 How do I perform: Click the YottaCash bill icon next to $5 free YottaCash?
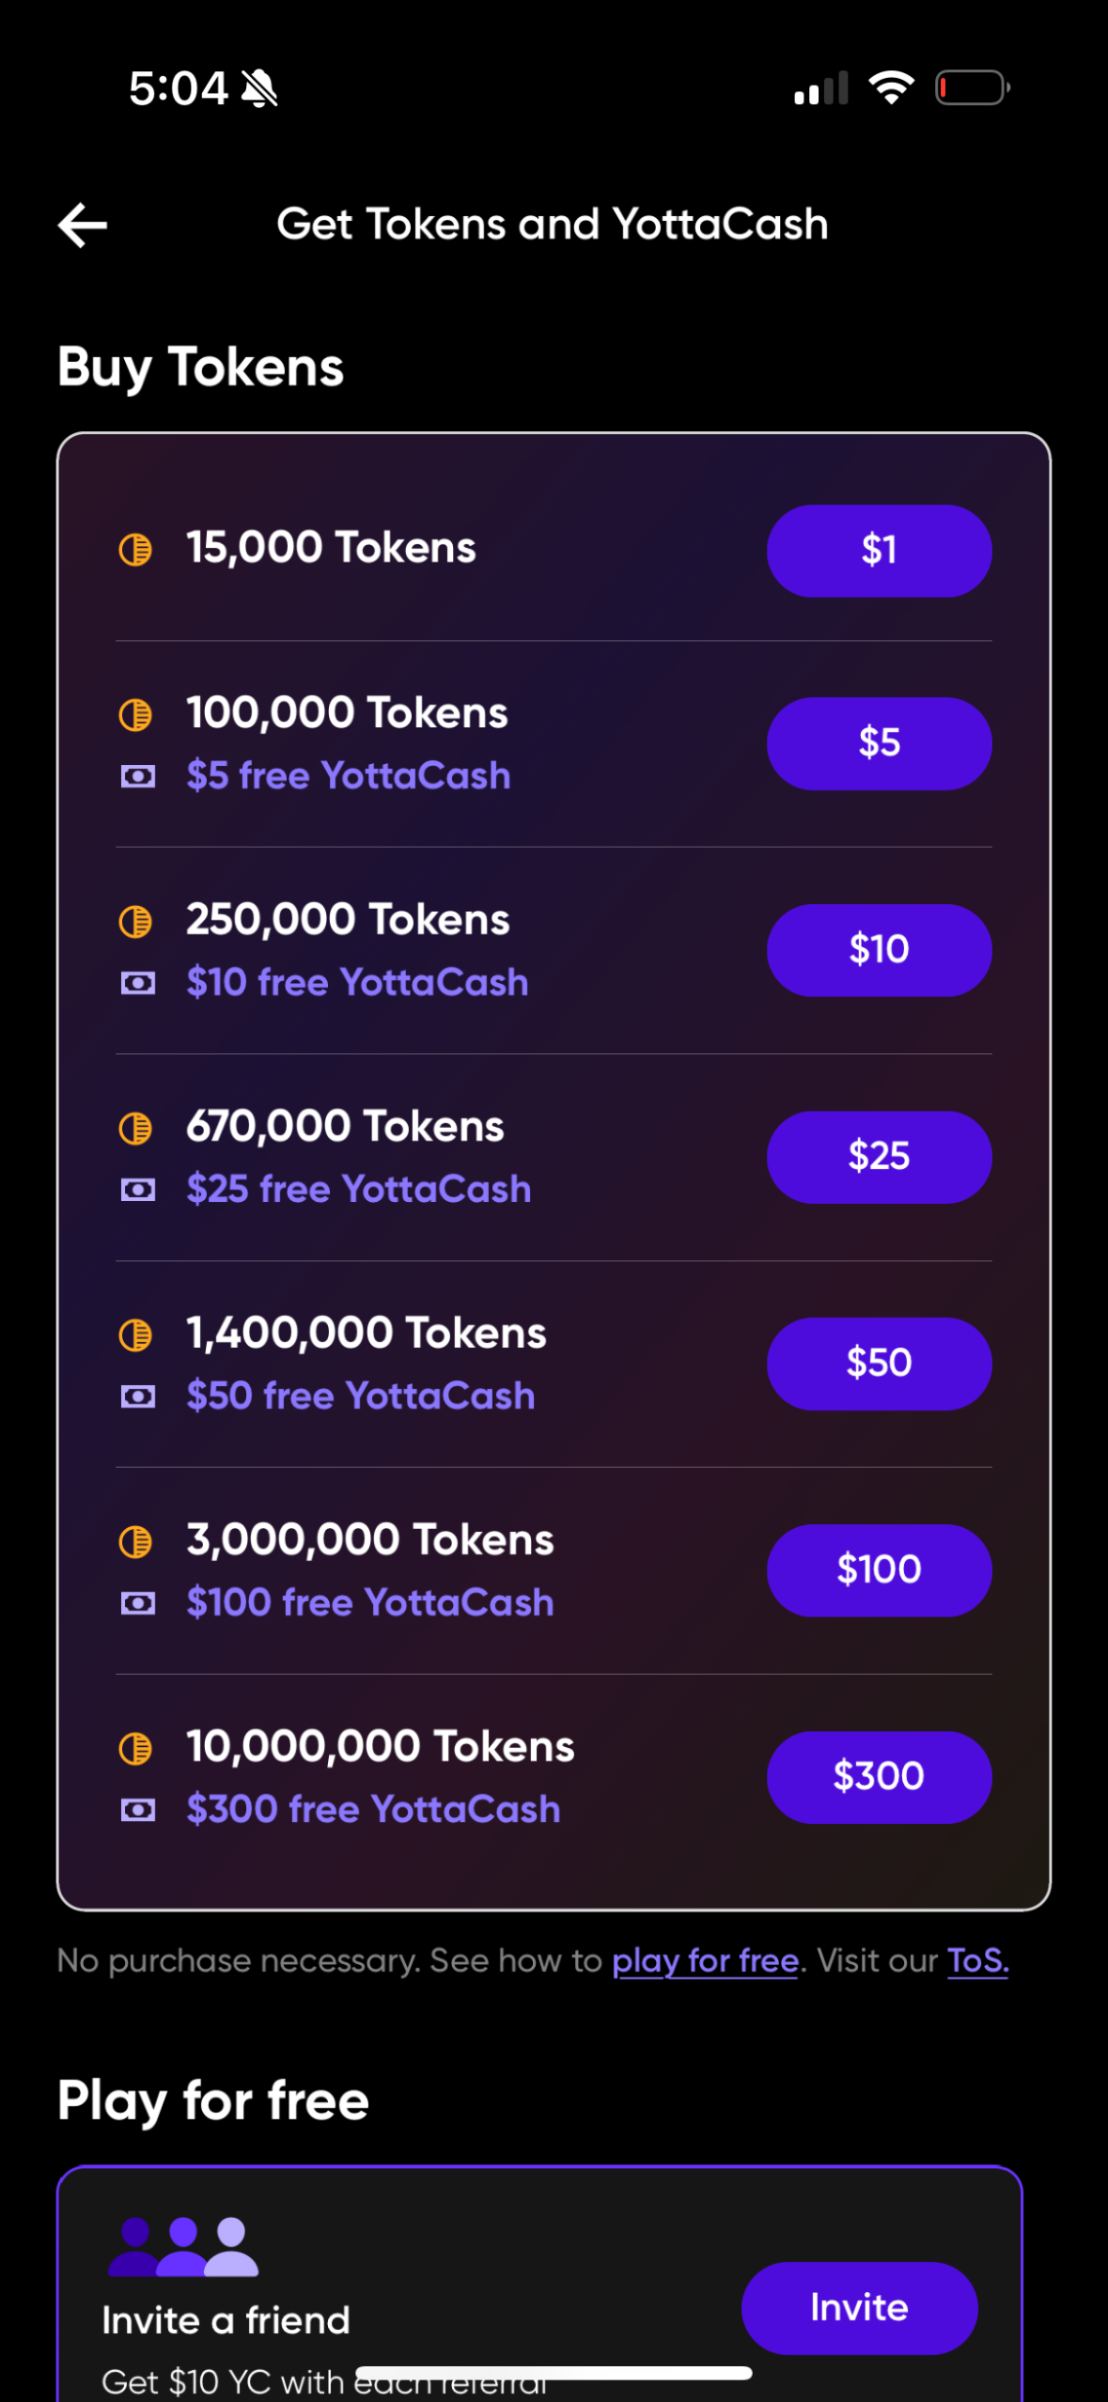pos(137,775)
